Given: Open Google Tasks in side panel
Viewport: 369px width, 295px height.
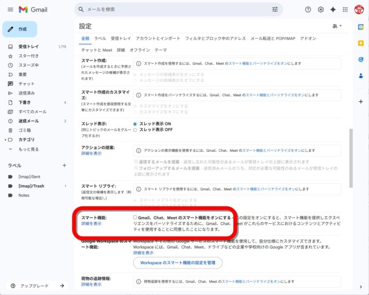Looking at the screenshot, I should (x=360, y=59).
